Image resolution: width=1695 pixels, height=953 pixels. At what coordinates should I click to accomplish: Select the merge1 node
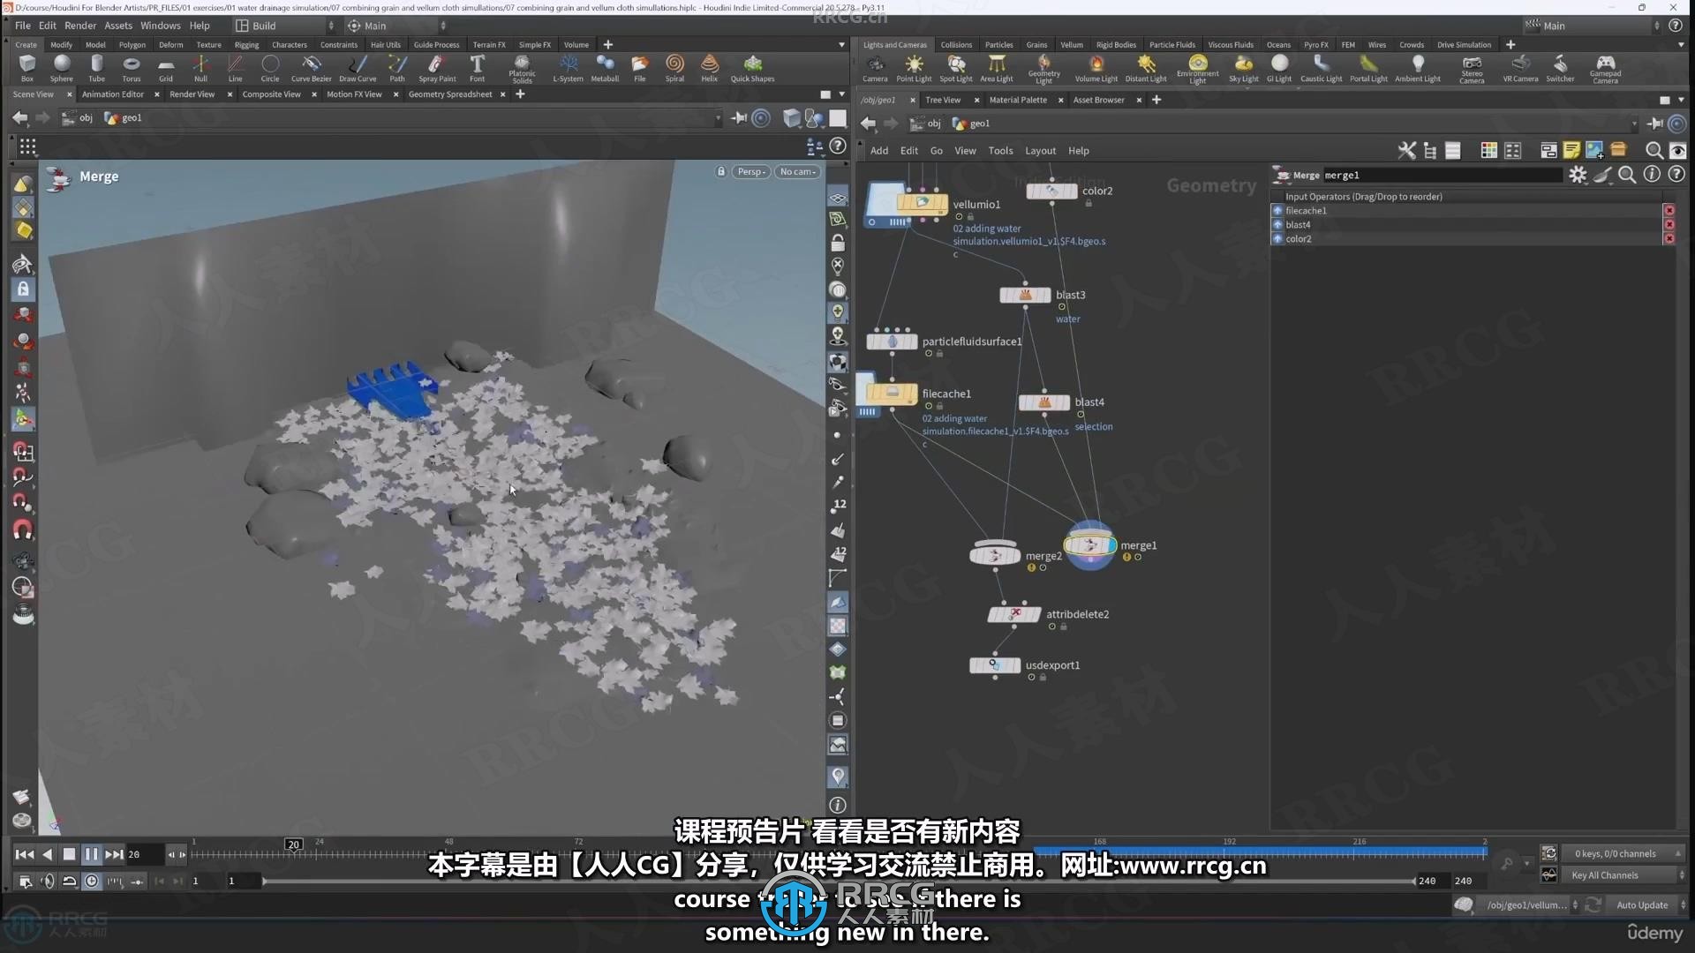pyautogui.click(x=1089, y=545)
